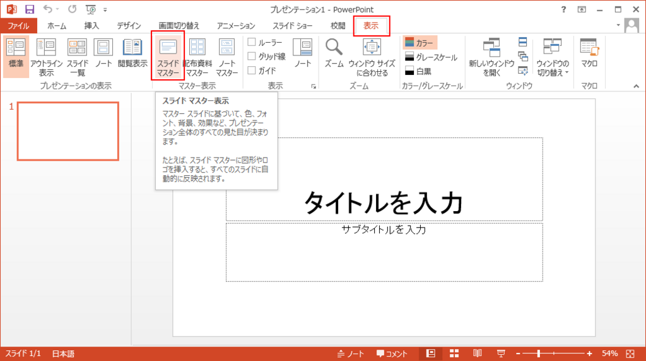Start slide show from beginning icon
Image resolution: width=646 pixels, height=361 pixels.
91,9
